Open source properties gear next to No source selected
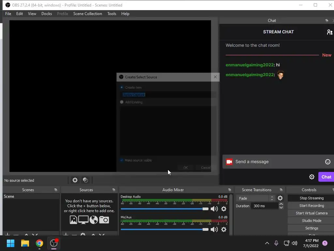334x251 pixels. coord(75,180)
